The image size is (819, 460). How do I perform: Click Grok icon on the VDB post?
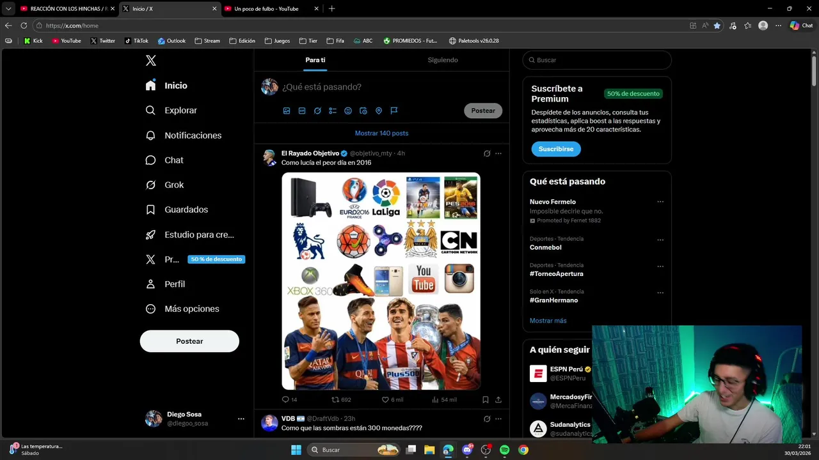coord(487,418)
